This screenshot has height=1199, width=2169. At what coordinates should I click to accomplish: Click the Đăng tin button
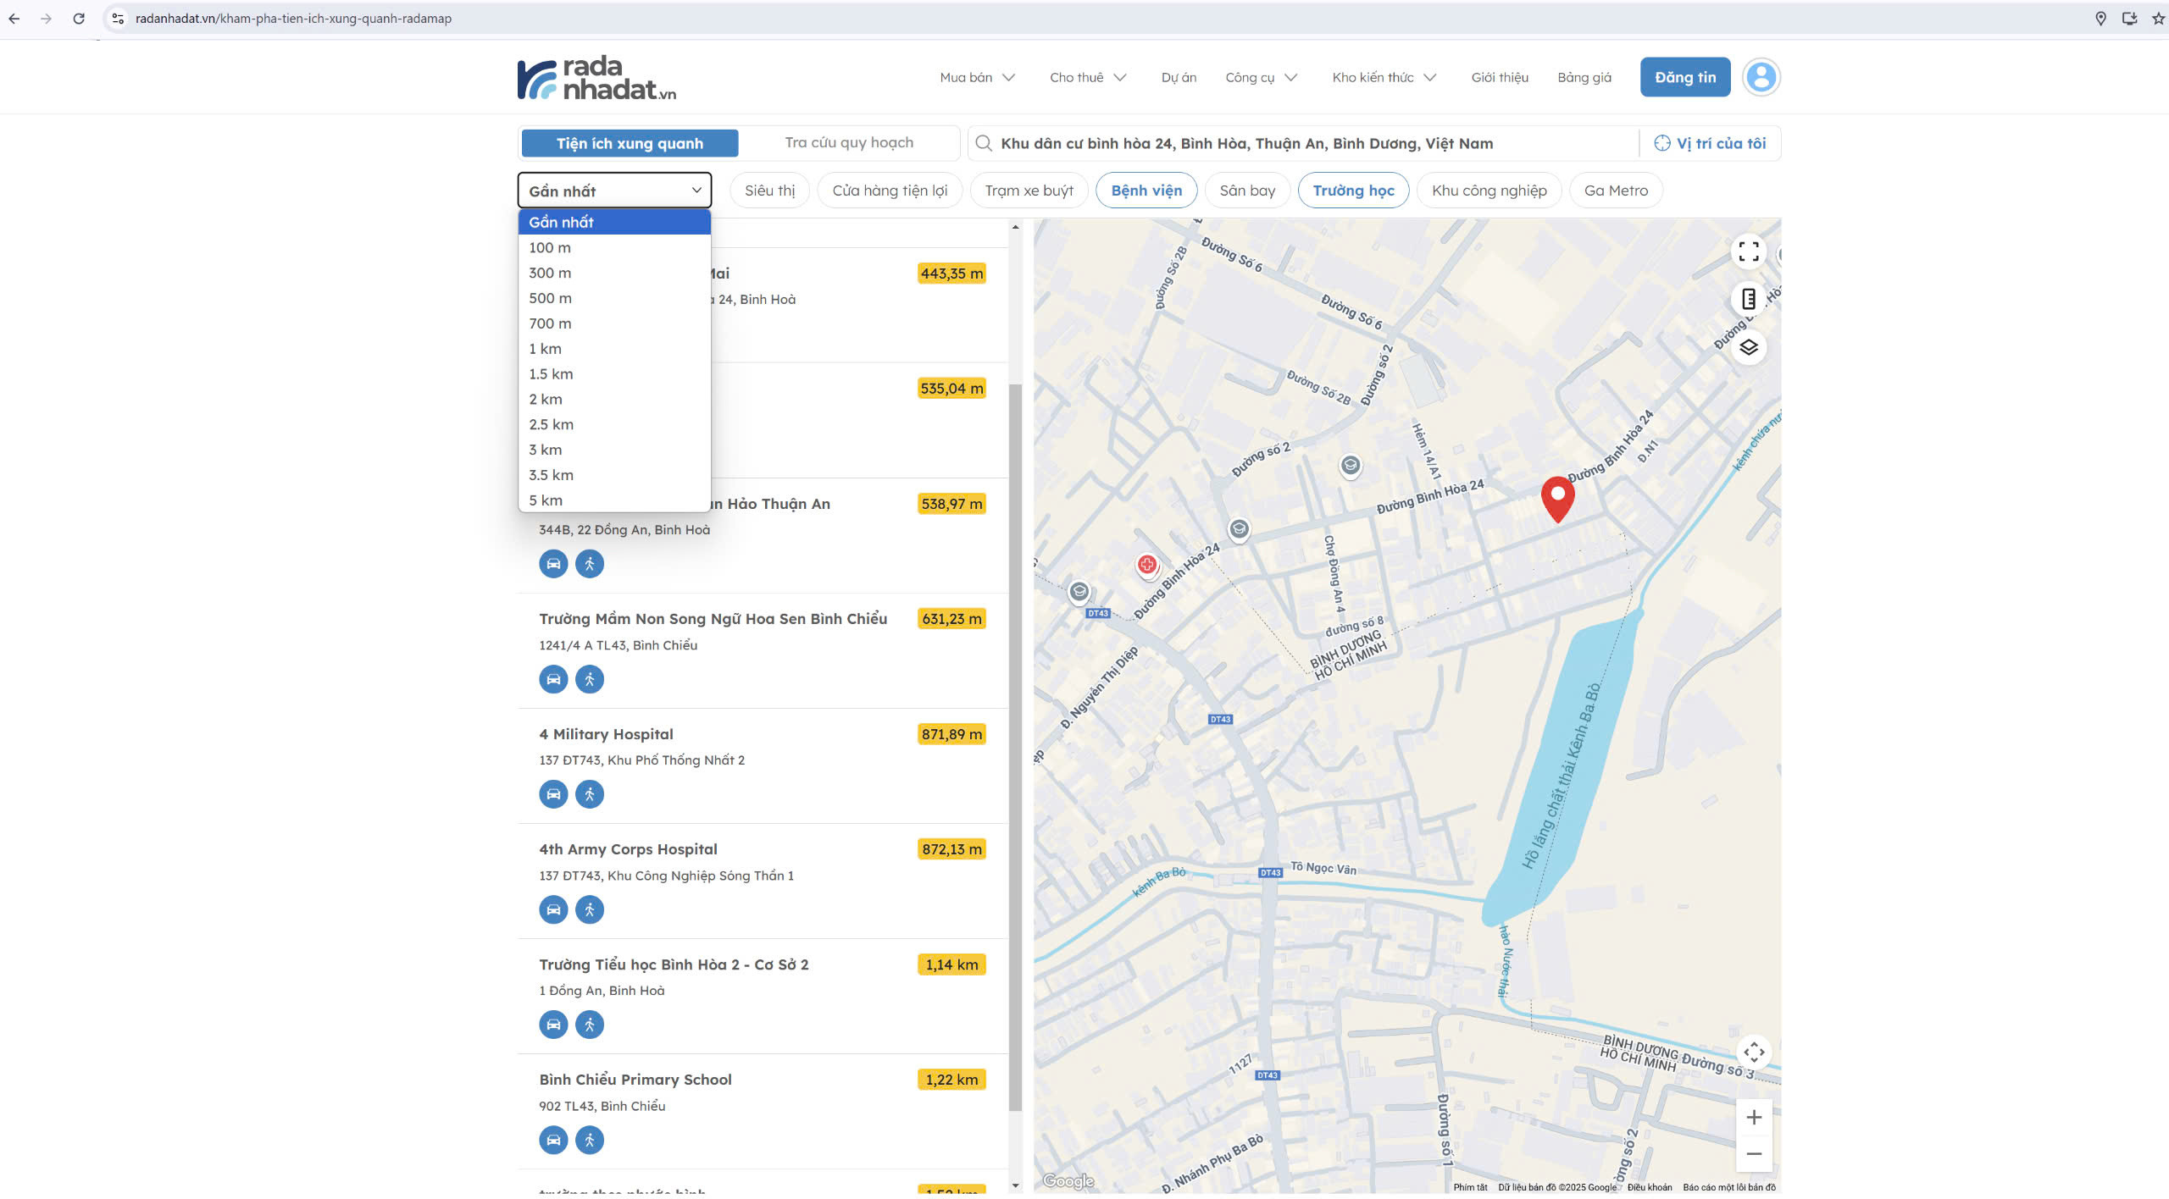click(x=1684, y=77)
